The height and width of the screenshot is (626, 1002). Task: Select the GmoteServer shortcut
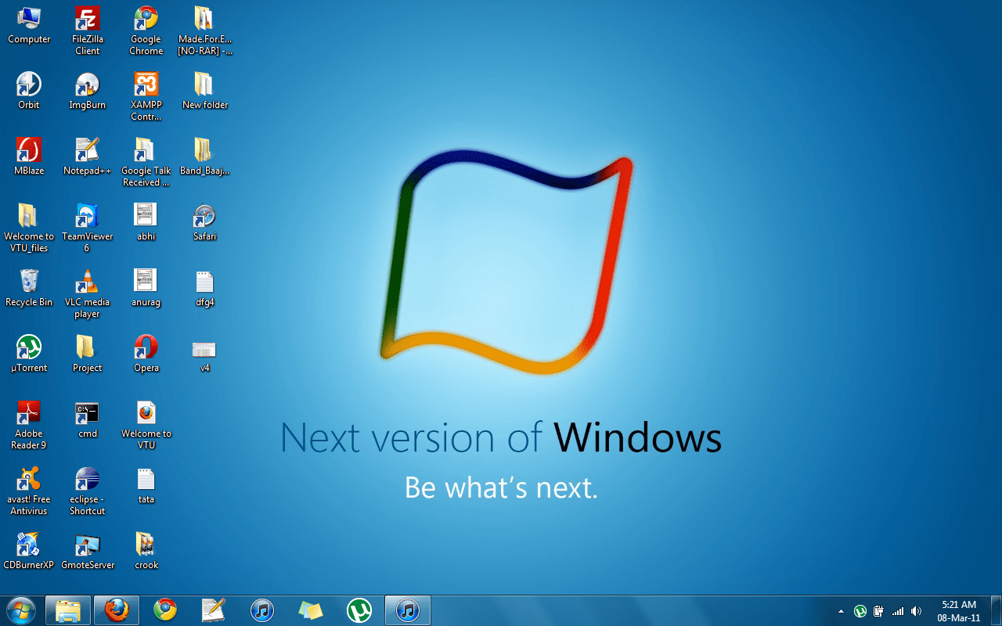pos(87,551)
